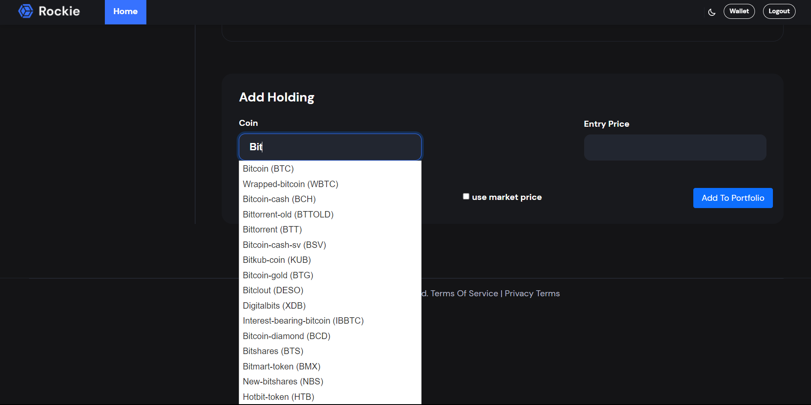Viewport: 811px width, 405px height.
Task: Select Wrapped-bitcoin (WBTC) option
Action: (x=330, y=184)
